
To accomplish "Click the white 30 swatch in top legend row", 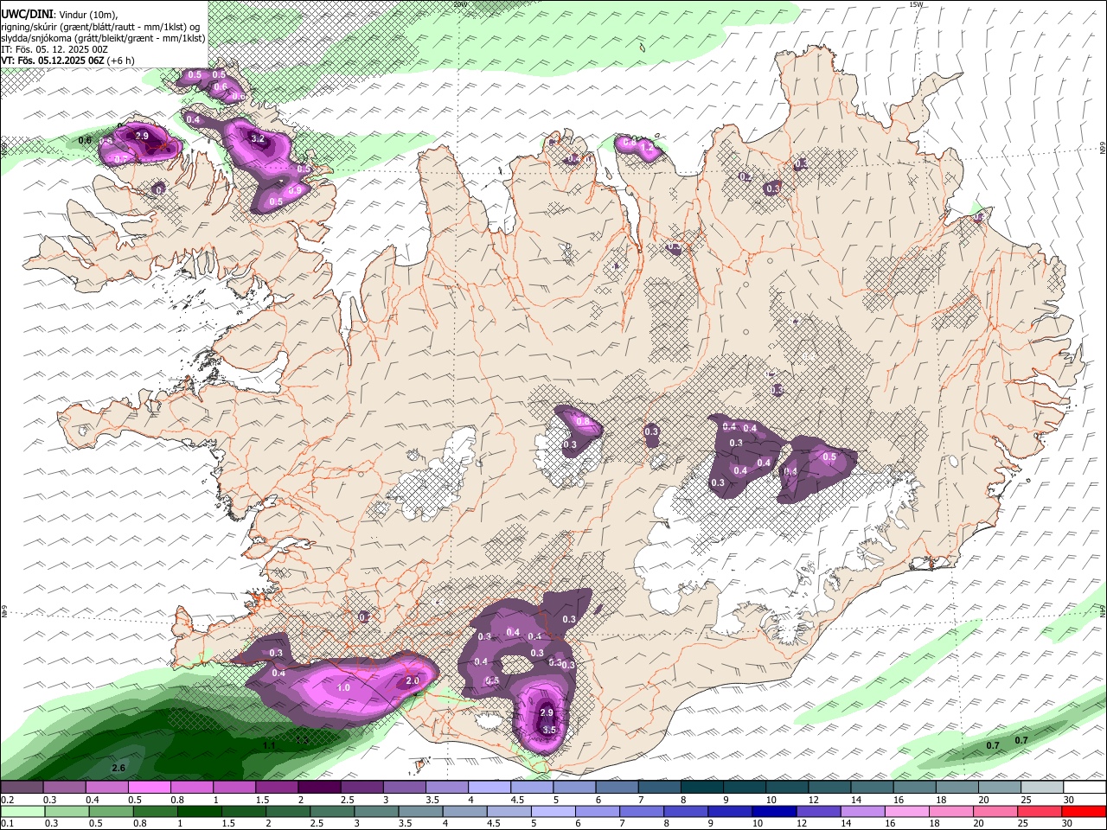I will (x=1085, y=788).
